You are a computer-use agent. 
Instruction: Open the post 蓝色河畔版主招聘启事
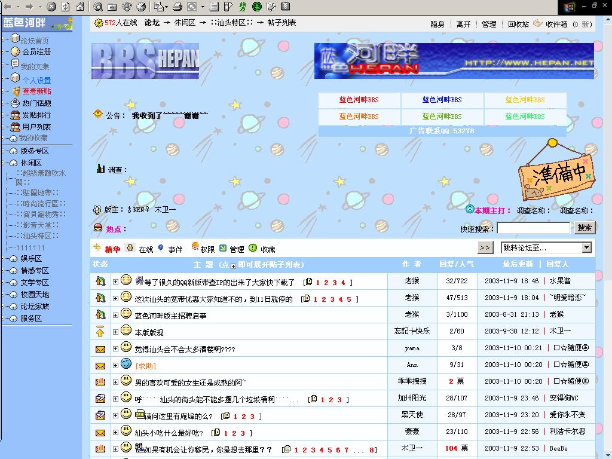pos(170,316)
